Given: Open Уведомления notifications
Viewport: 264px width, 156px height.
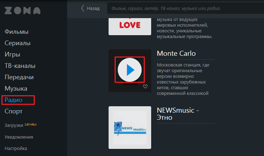Looking at the screenshot, I should [x=19, y=137].
